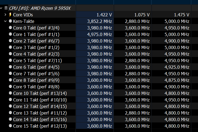Click the clock icon for Core 15 Takt
This screenshot has height=132, width=198.
(10, 126)
